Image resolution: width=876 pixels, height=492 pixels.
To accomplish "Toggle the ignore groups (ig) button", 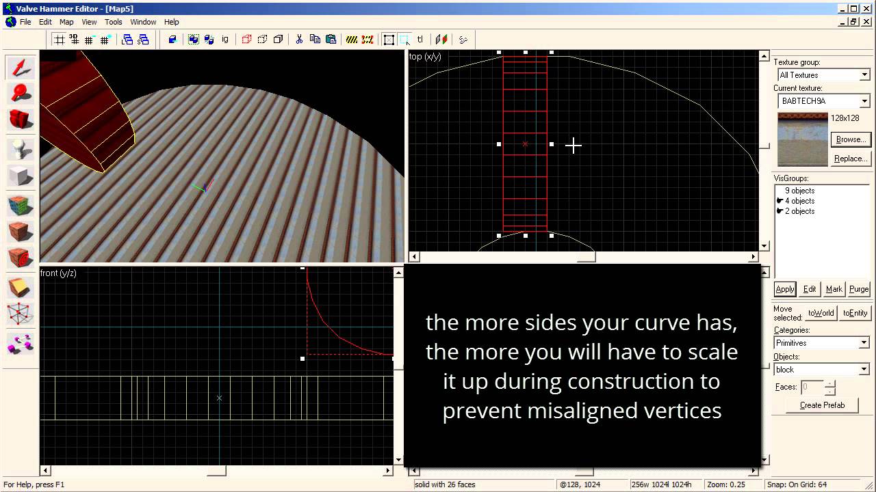I will tap(225, 40).
